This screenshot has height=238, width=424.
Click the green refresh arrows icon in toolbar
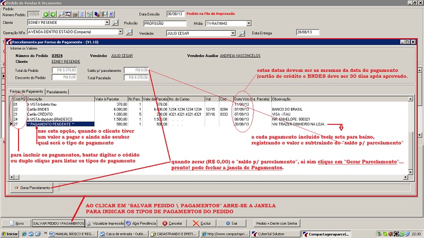pyautogui.click(x=89, y=14)
